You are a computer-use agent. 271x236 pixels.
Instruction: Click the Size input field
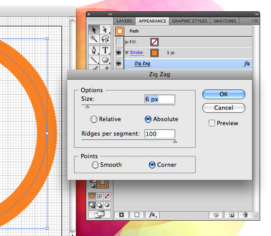pyautogui.click(x=160, y=99)
